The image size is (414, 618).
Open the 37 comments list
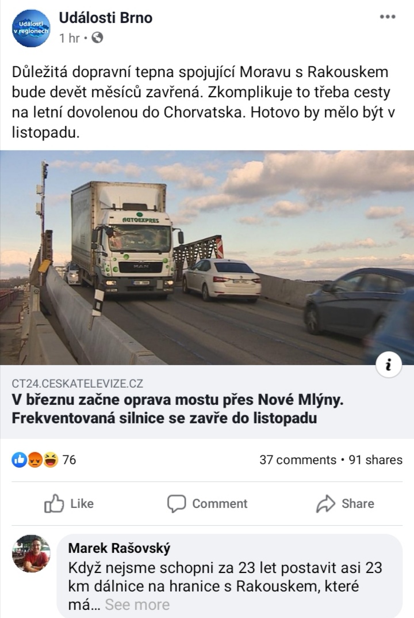point(298,460)
